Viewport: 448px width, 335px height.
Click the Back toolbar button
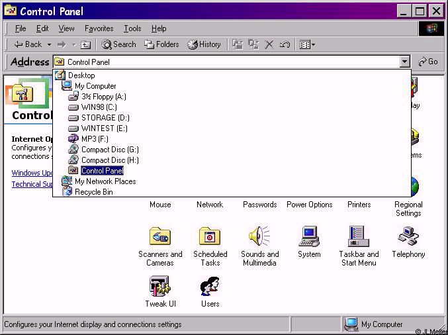28,44
